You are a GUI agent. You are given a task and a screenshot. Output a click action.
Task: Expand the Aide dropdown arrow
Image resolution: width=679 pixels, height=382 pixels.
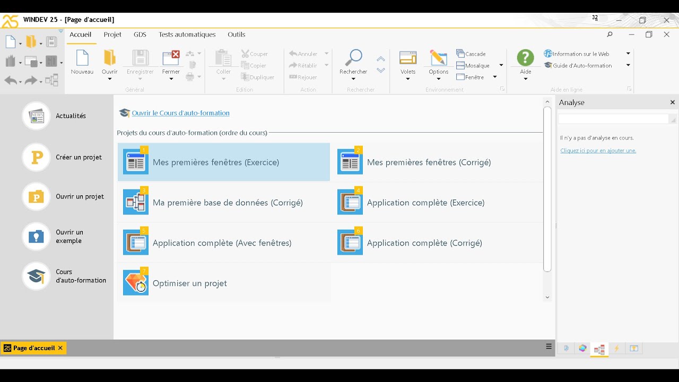525,79
